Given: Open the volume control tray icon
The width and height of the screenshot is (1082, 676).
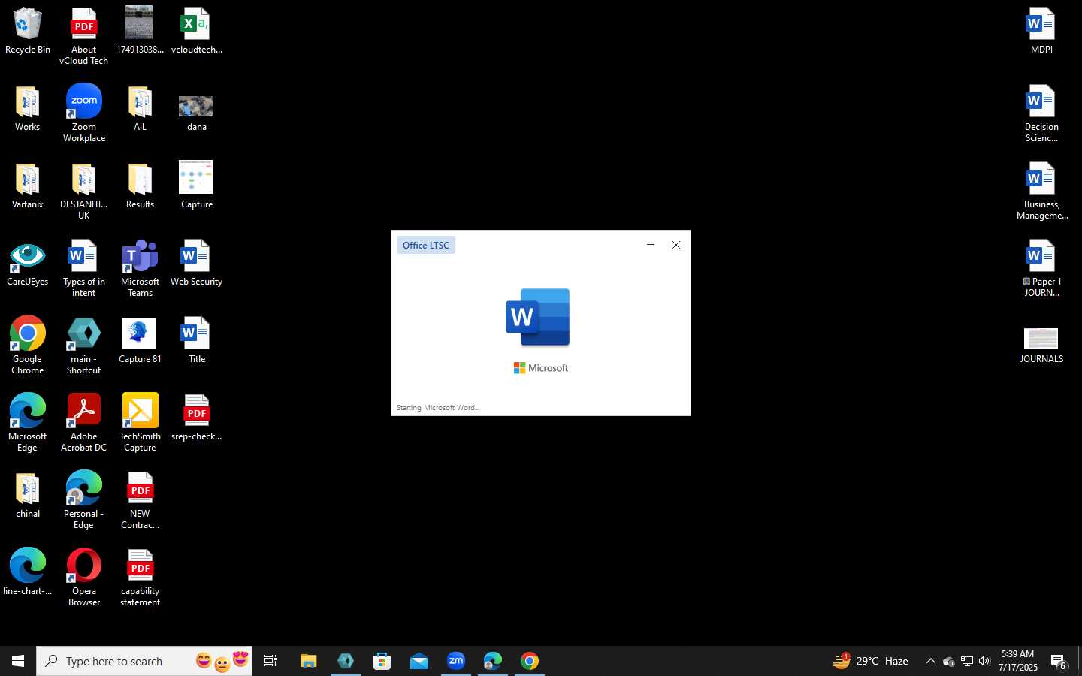Looking at the screenshot, I should click(x=984, y=661).
